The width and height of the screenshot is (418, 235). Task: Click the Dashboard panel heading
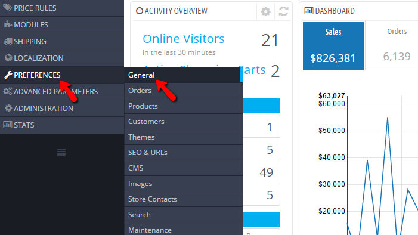click(x=335, y=11)
